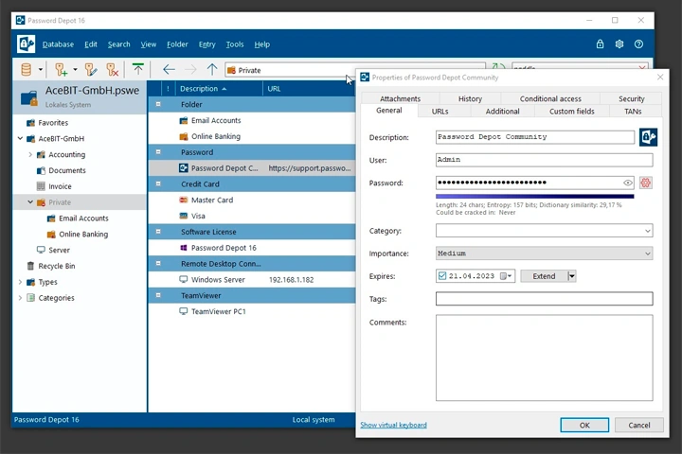Click the Recycle Bin icon in tree
This screenshot has height=454, width=682.
tap(30, 266)
